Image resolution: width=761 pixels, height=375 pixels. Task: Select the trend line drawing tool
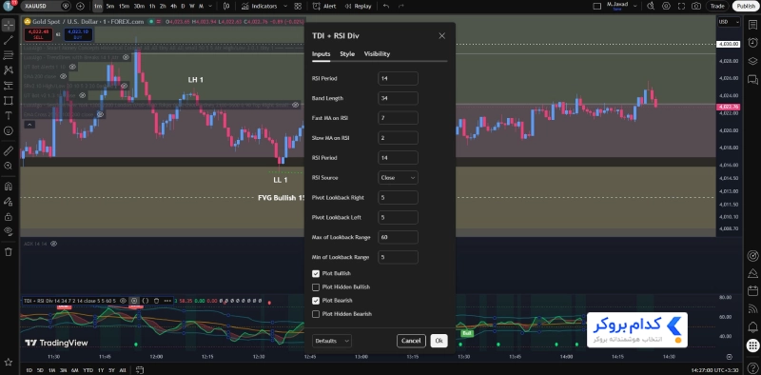pos(9,40)
